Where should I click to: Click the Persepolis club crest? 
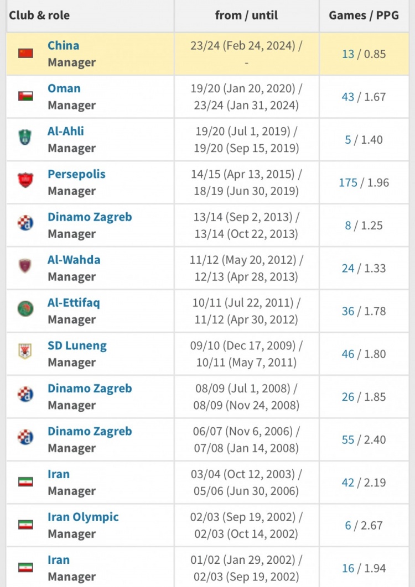point(25,180)
